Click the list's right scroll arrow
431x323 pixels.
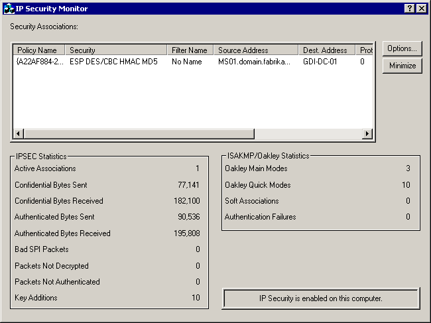click(x=367, y=134)
